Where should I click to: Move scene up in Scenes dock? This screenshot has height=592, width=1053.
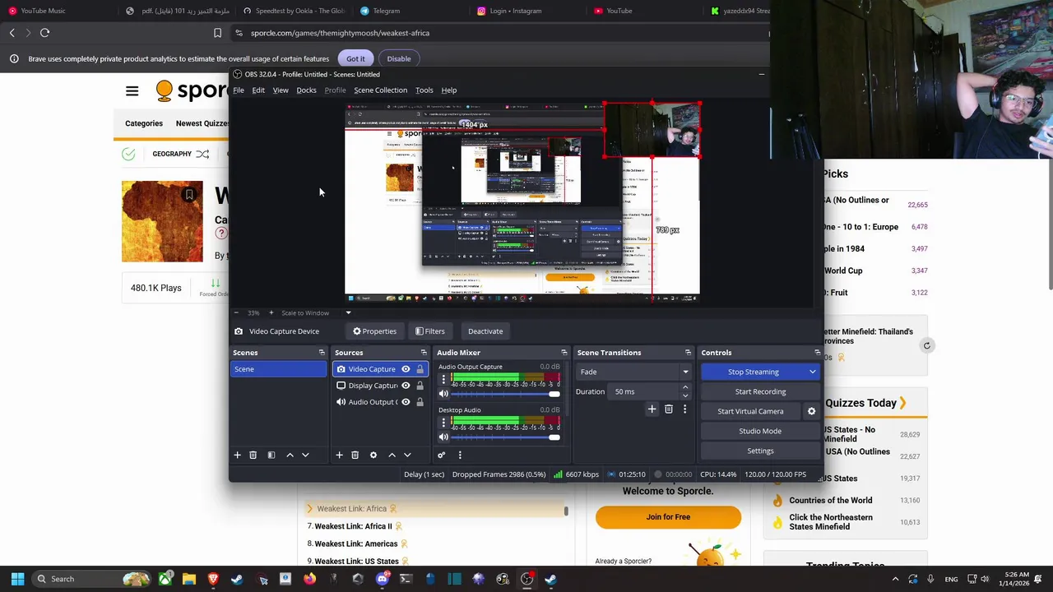[x=290, y=455]
